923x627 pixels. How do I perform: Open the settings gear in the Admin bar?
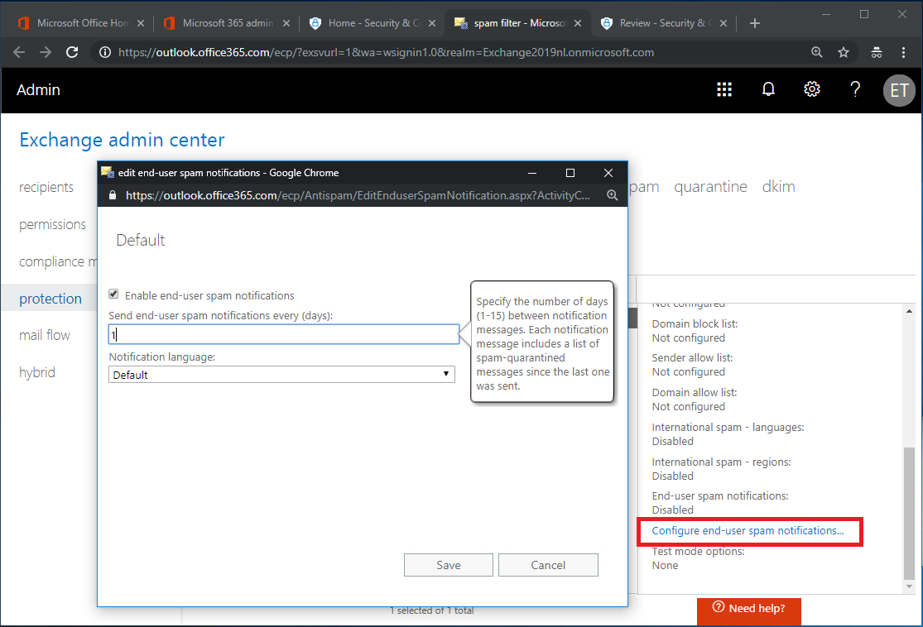click(812, 90)
